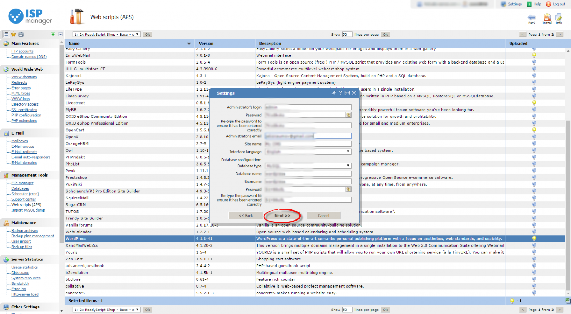This screenshot has width=571, height=314.
Task: Click the light bulb icon in WordPress row
Action: click(534, 238)
